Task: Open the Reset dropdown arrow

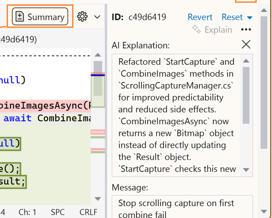Action: tap(249, 18)
